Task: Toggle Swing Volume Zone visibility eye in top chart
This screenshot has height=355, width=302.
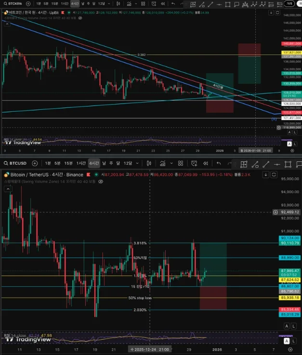Action: [80, 18]
